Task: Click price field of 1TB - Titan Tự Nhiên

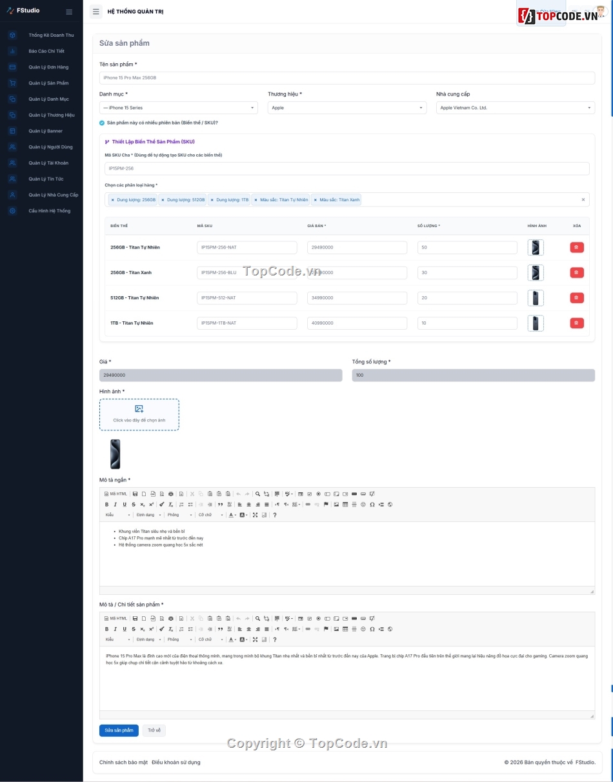Action: click(x=357, y=323)
